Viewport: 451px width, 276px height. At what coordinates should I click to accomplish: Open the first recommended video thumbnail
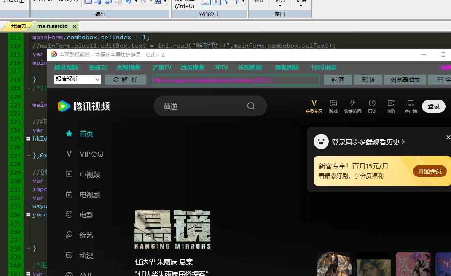click(334, 264)
